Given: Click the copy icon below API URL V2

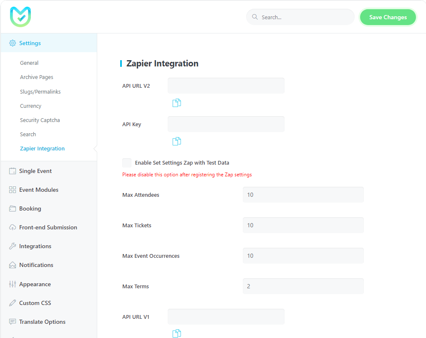Looking at the screenshot, I should tap(176, 103).
